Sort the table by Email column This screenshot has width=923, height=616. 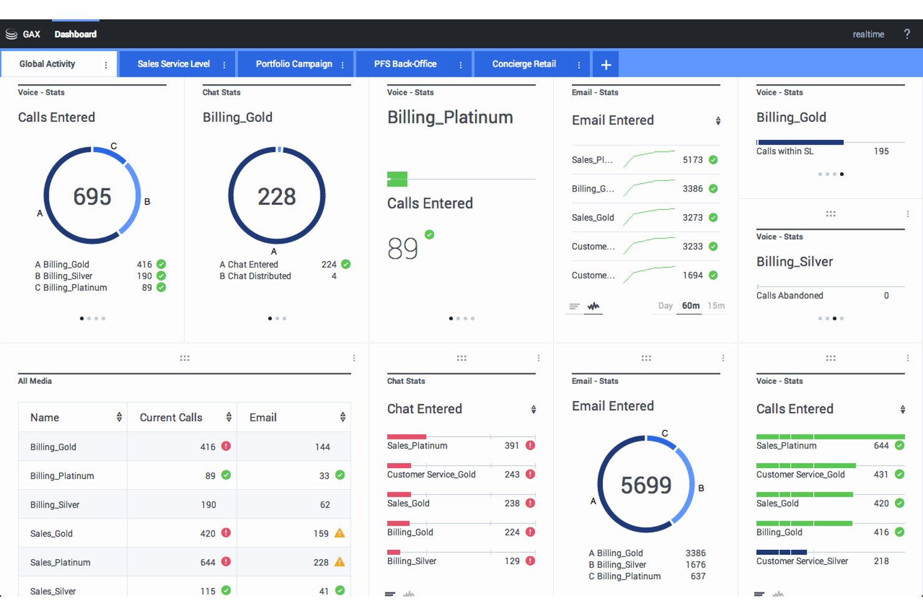point(342,417)
